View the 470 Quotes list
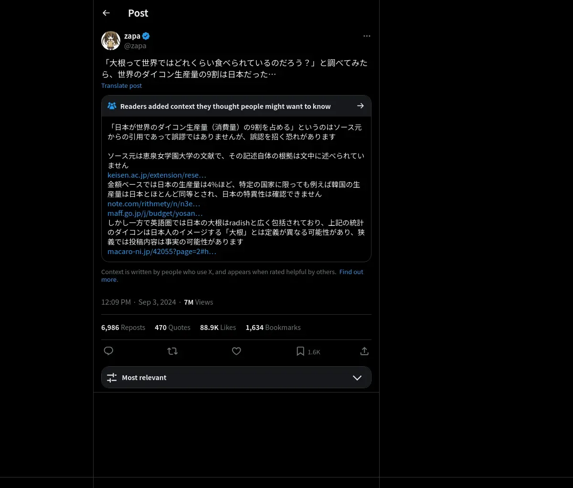The height and width of the screenshot is (488, 573). point(172,328)
